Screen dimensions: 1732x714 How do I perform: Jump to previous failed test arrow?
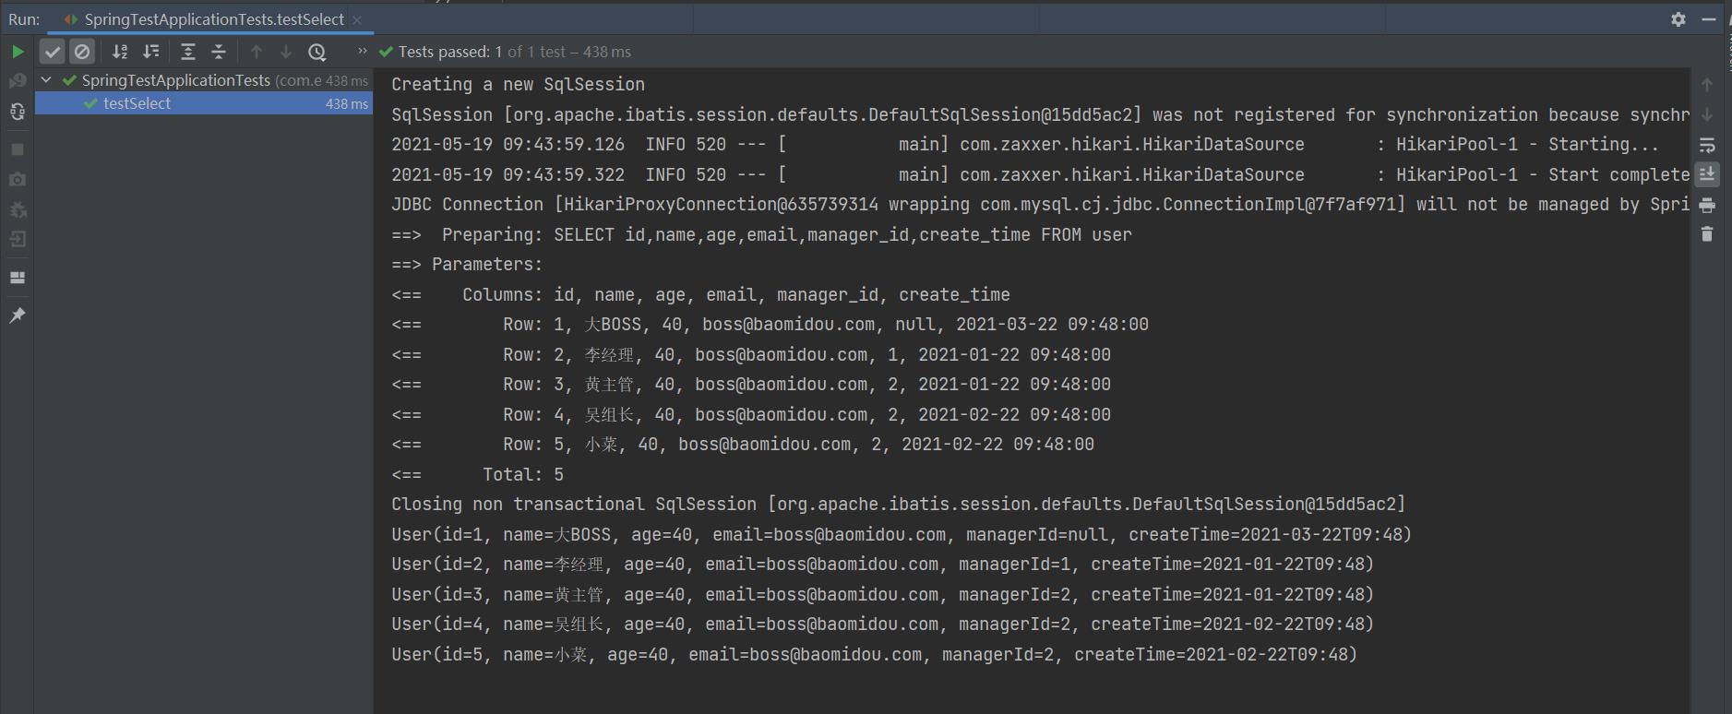(x=257, y=52)
